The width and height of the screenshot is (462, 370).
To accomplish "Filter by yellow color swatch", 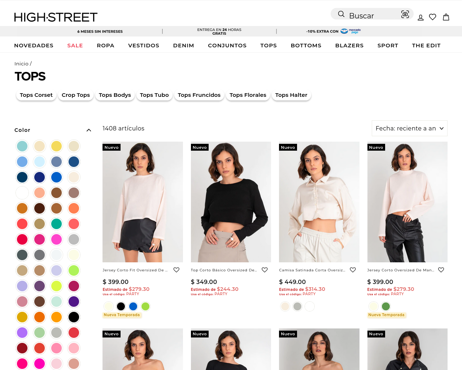I will [x=56, y=146].
